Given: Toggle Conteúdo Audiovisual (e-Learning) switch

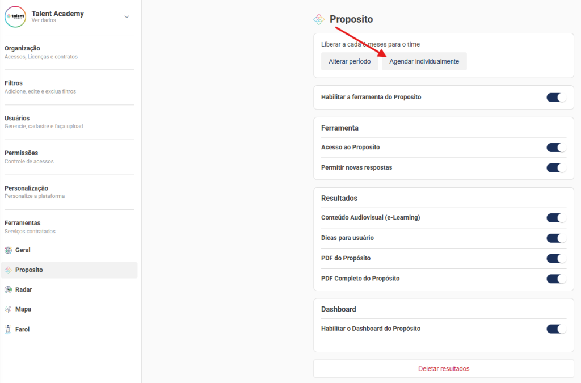Looking at the screenshot, I should [556, 218].
